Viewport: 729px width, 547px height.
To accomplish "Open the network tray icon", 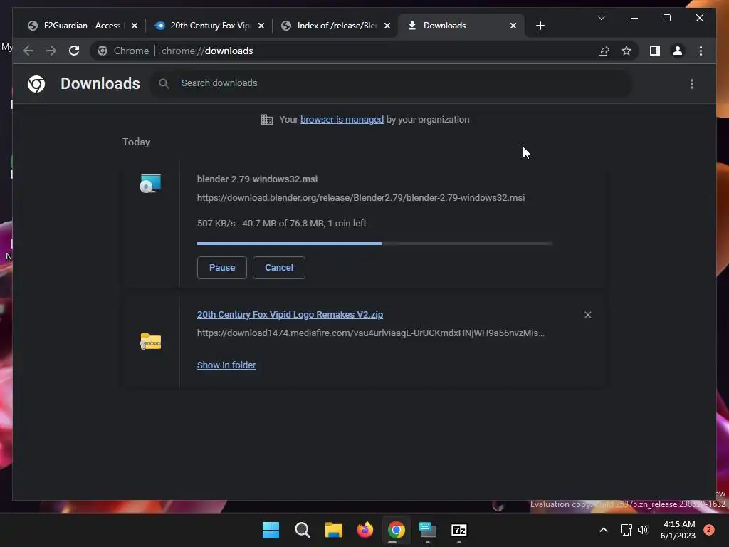I will pos(626,530).
